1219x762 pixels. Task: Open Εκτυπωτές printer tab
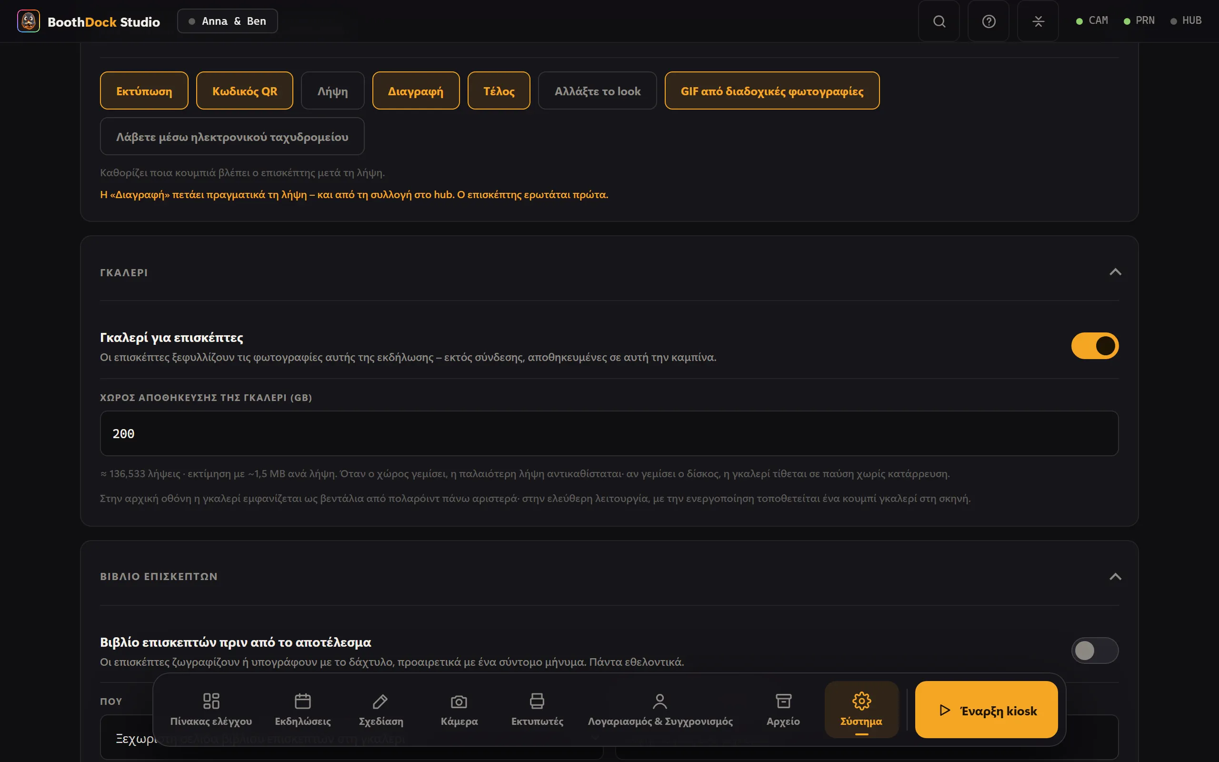pyautogui.click(x=537, y=710)
